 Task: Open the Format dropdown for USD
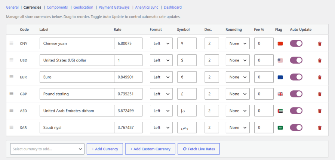pos(161,60)
